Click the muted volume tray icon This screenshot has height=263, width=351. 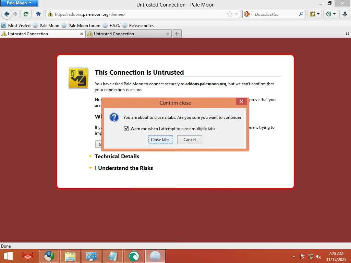pos(318,256)
